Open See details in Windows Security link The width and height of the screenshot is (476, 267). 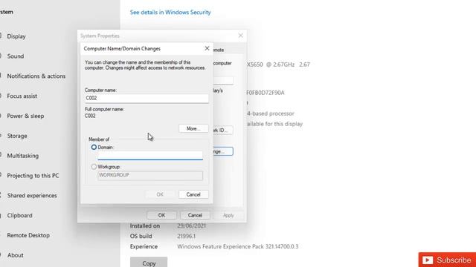pos(170,13)
